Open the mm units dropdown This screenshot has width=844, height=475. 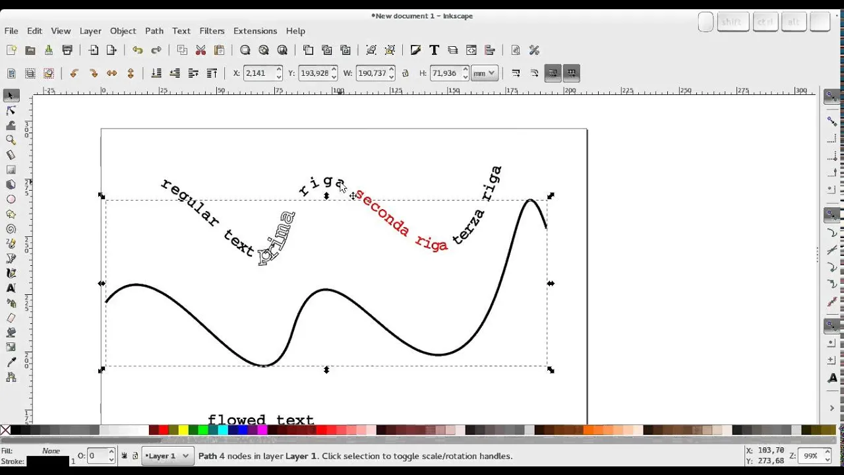coord(483,73)
